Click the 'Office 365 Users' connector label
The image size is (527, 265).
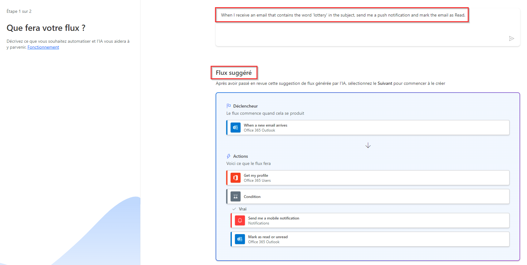pos(257,181)
